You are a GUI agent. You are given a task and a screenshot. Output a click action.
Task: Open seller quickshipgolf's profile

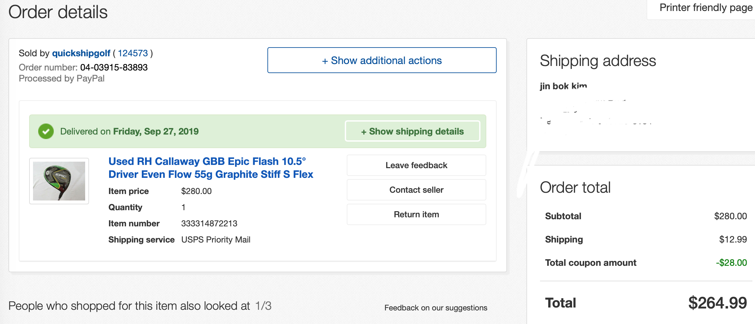(x=81, y=53)
